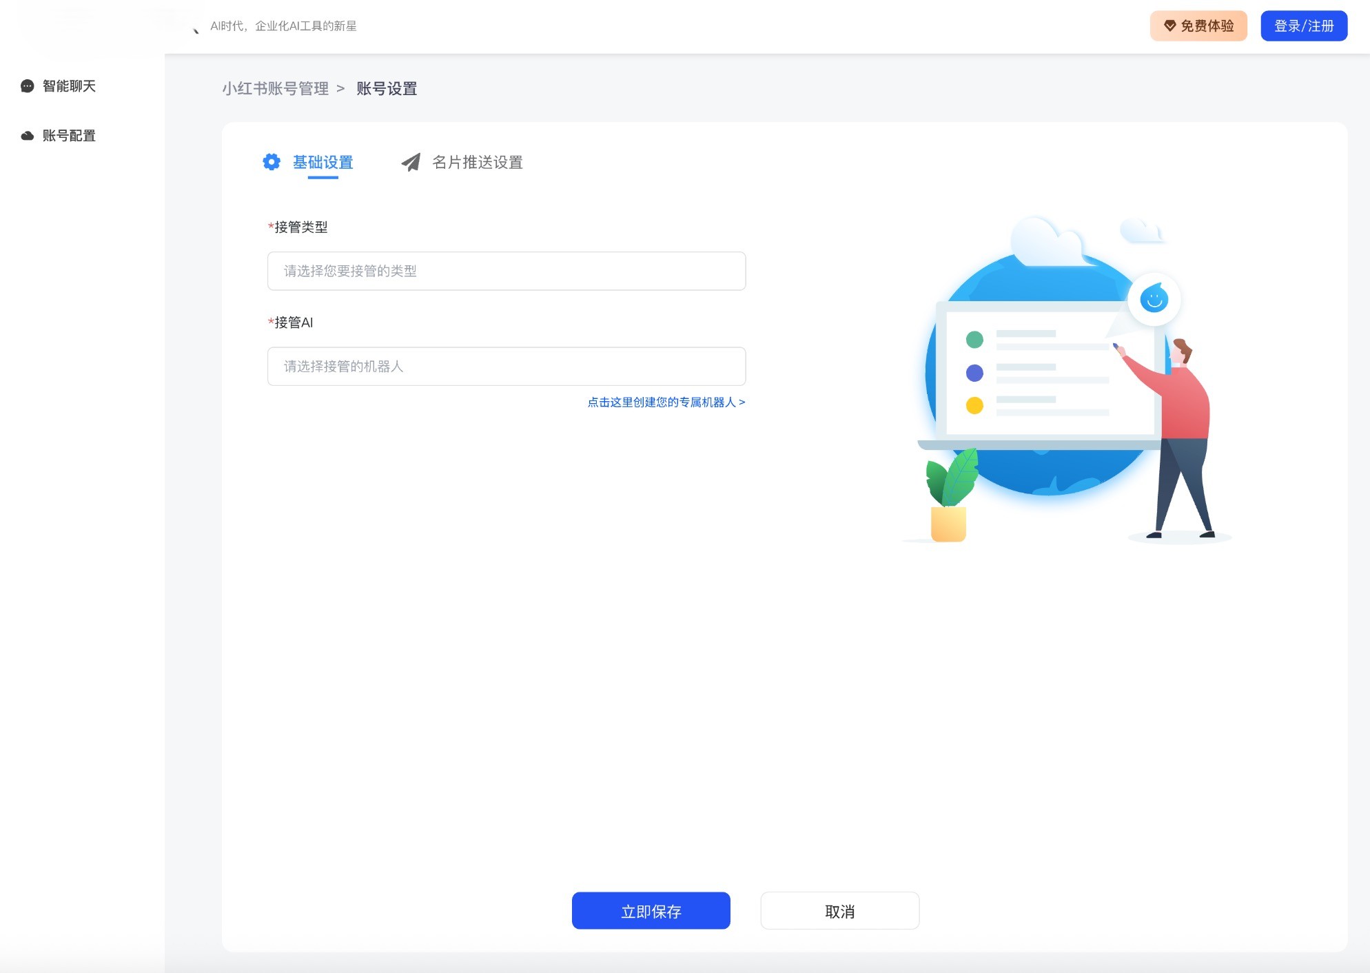The height and width of the screenshot is (973, 1370).
Task: Expand the 请选择您要接管的类型 field options
Action: point(506,271)
